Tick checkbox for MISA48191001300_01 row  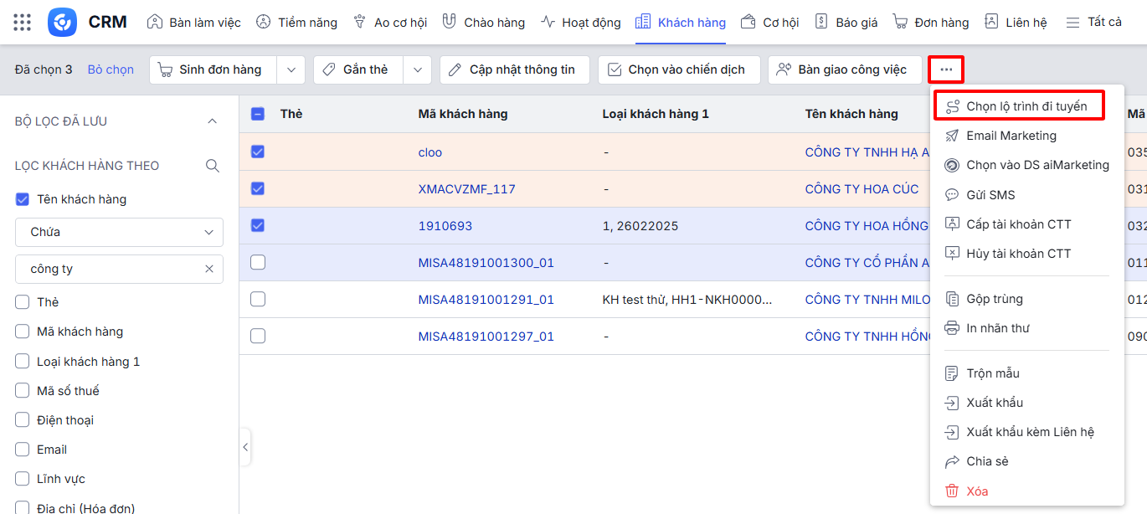(x=258, y=263)
